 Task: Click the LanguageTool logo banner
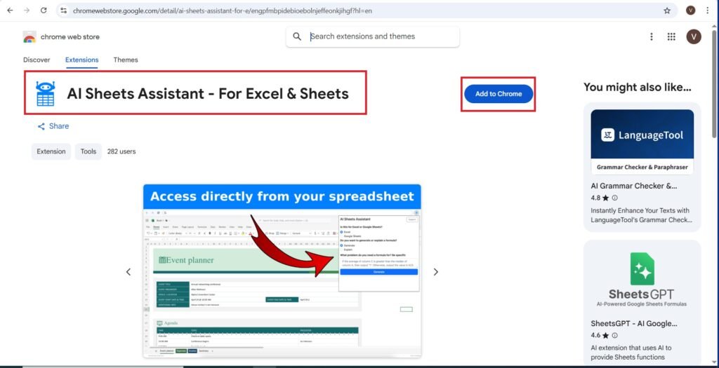(642, 135)
